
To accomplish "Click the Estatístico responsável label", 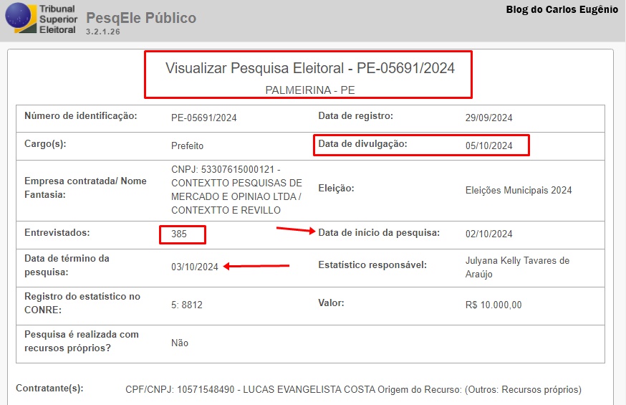I will (x=372, y=265).
